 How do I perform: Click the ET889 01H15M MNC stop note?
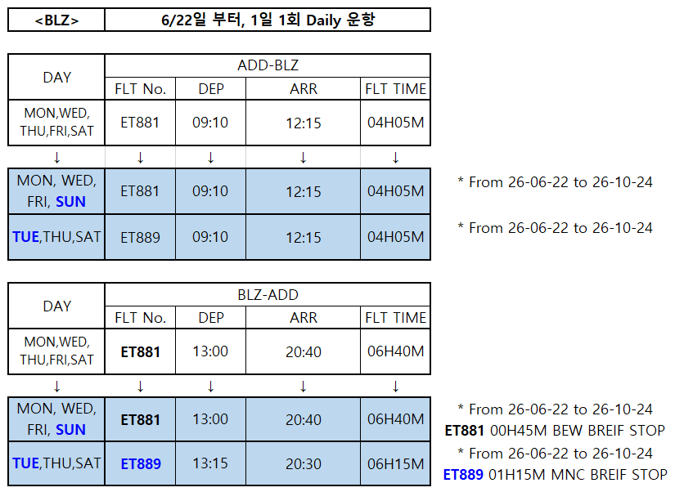pyautogui.click(x=555, y=474)
